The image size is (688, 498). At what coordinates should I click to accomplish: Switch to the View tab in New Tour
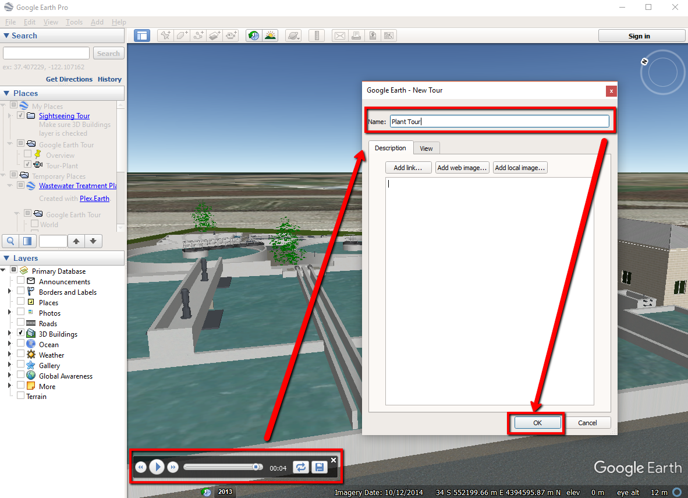[426, 149]
